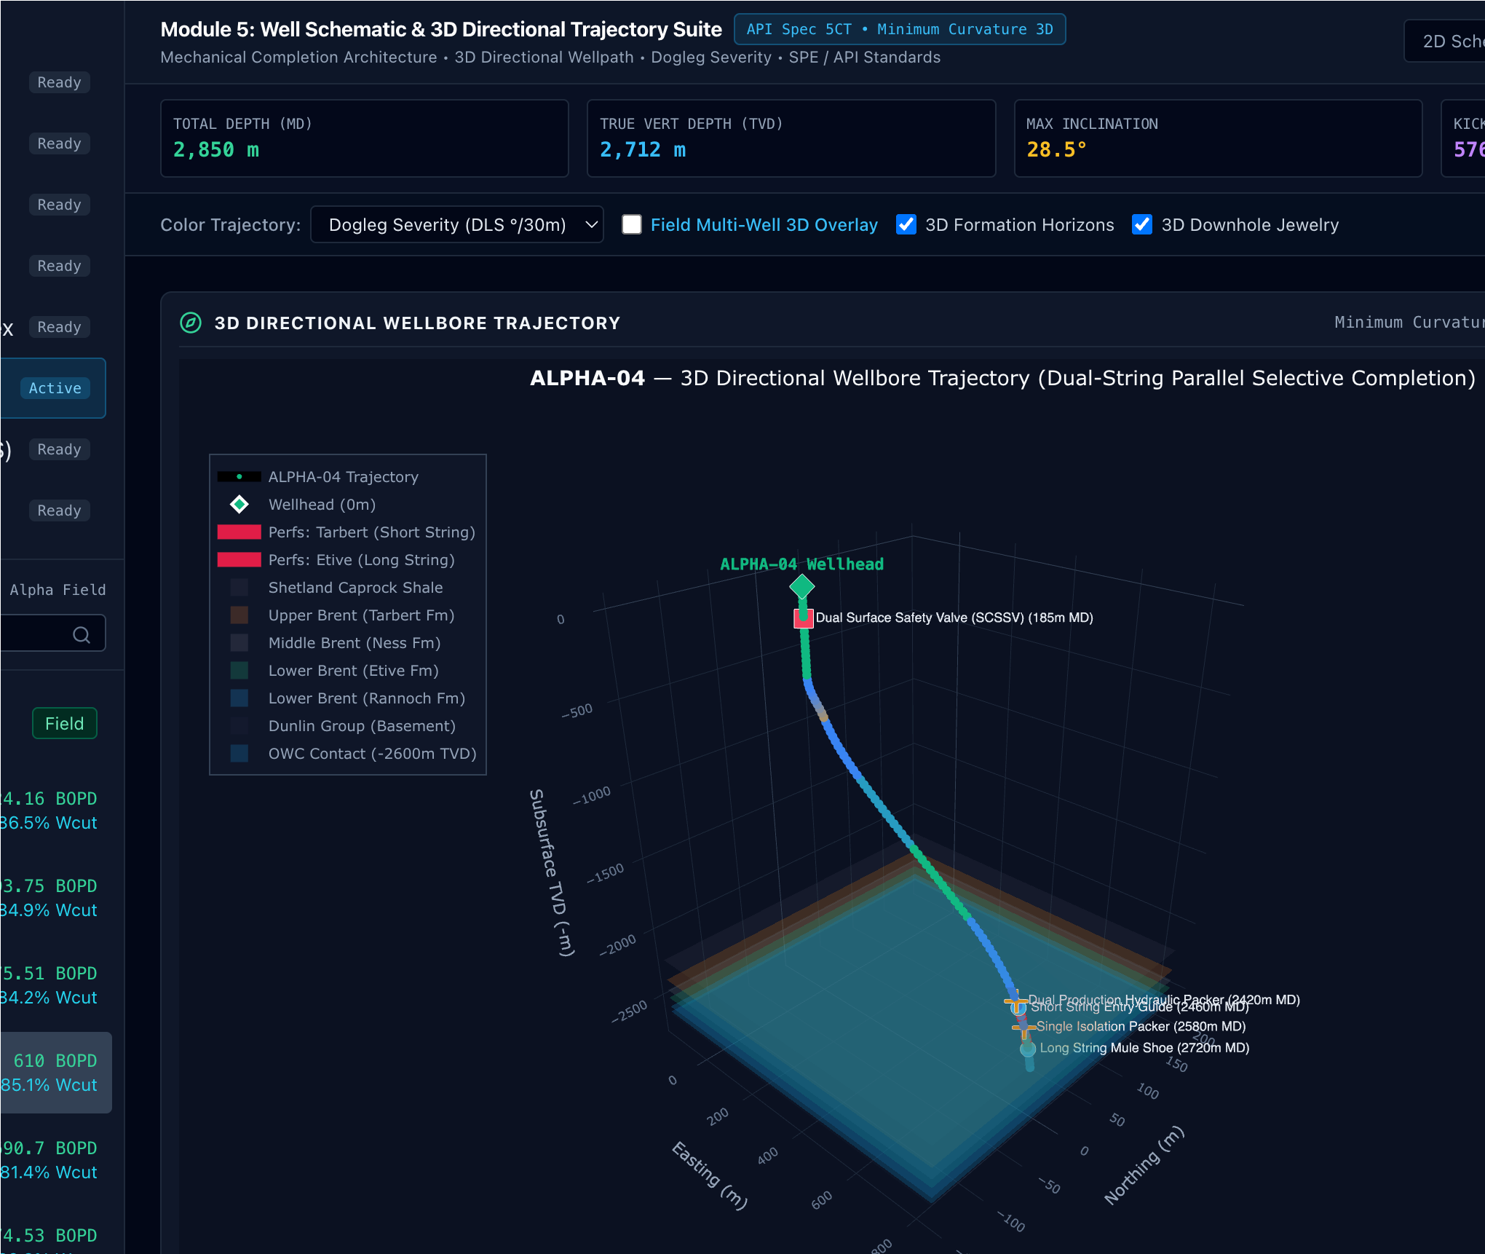Toggle ALPHA-04 Trajectory legend line icon
Viewport: 1485px width, 1254px height.
coord(239,477)
